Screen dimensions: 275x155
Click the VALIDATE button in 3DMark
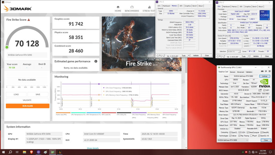coord(27,100)
